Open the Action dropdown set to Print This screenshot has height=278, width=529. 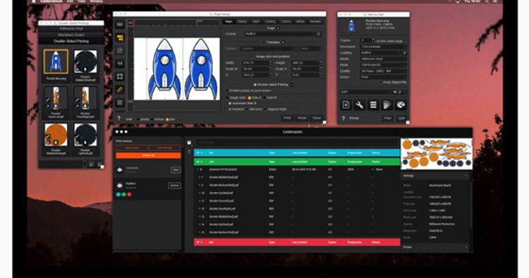pyautogui.click(x=383, y=77)
